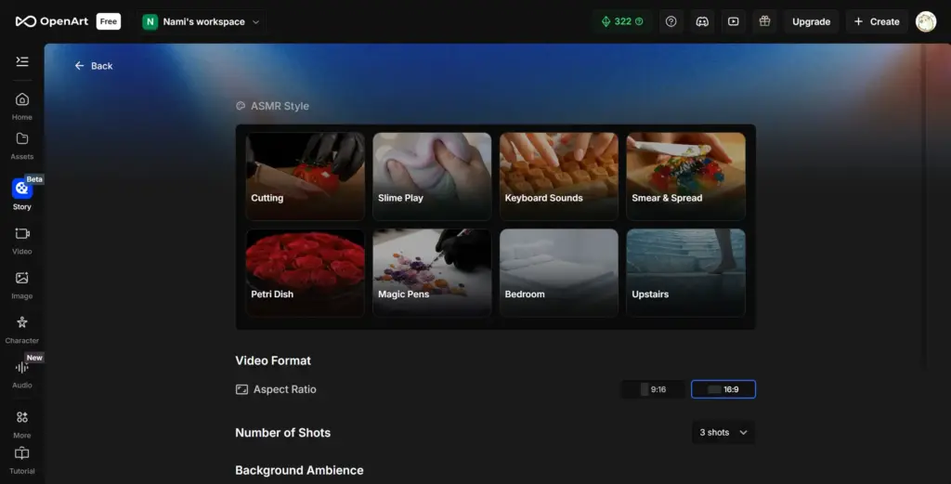Open the Tutorial sidebar item
Viewport: 951px width, 484px height.
click(22, 455)
